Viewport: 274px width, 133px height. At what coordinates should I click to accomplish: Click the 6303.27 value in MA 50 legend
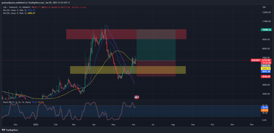(32, 13)
